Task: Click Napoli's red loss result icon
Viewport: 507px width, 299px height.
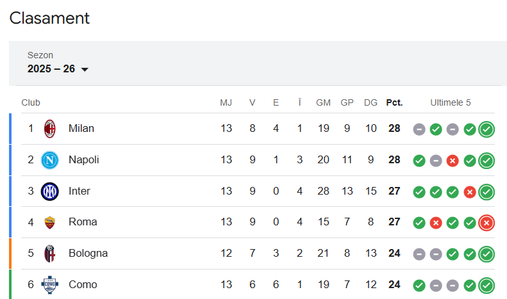Action: 453,160
